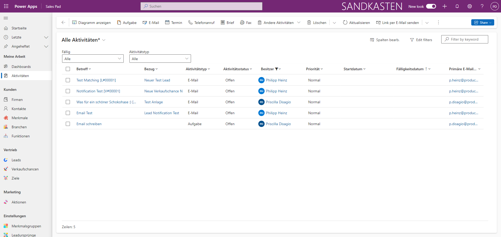The image size is (501, 237).
Task: Click the Share button
Action: coord(483,22)
